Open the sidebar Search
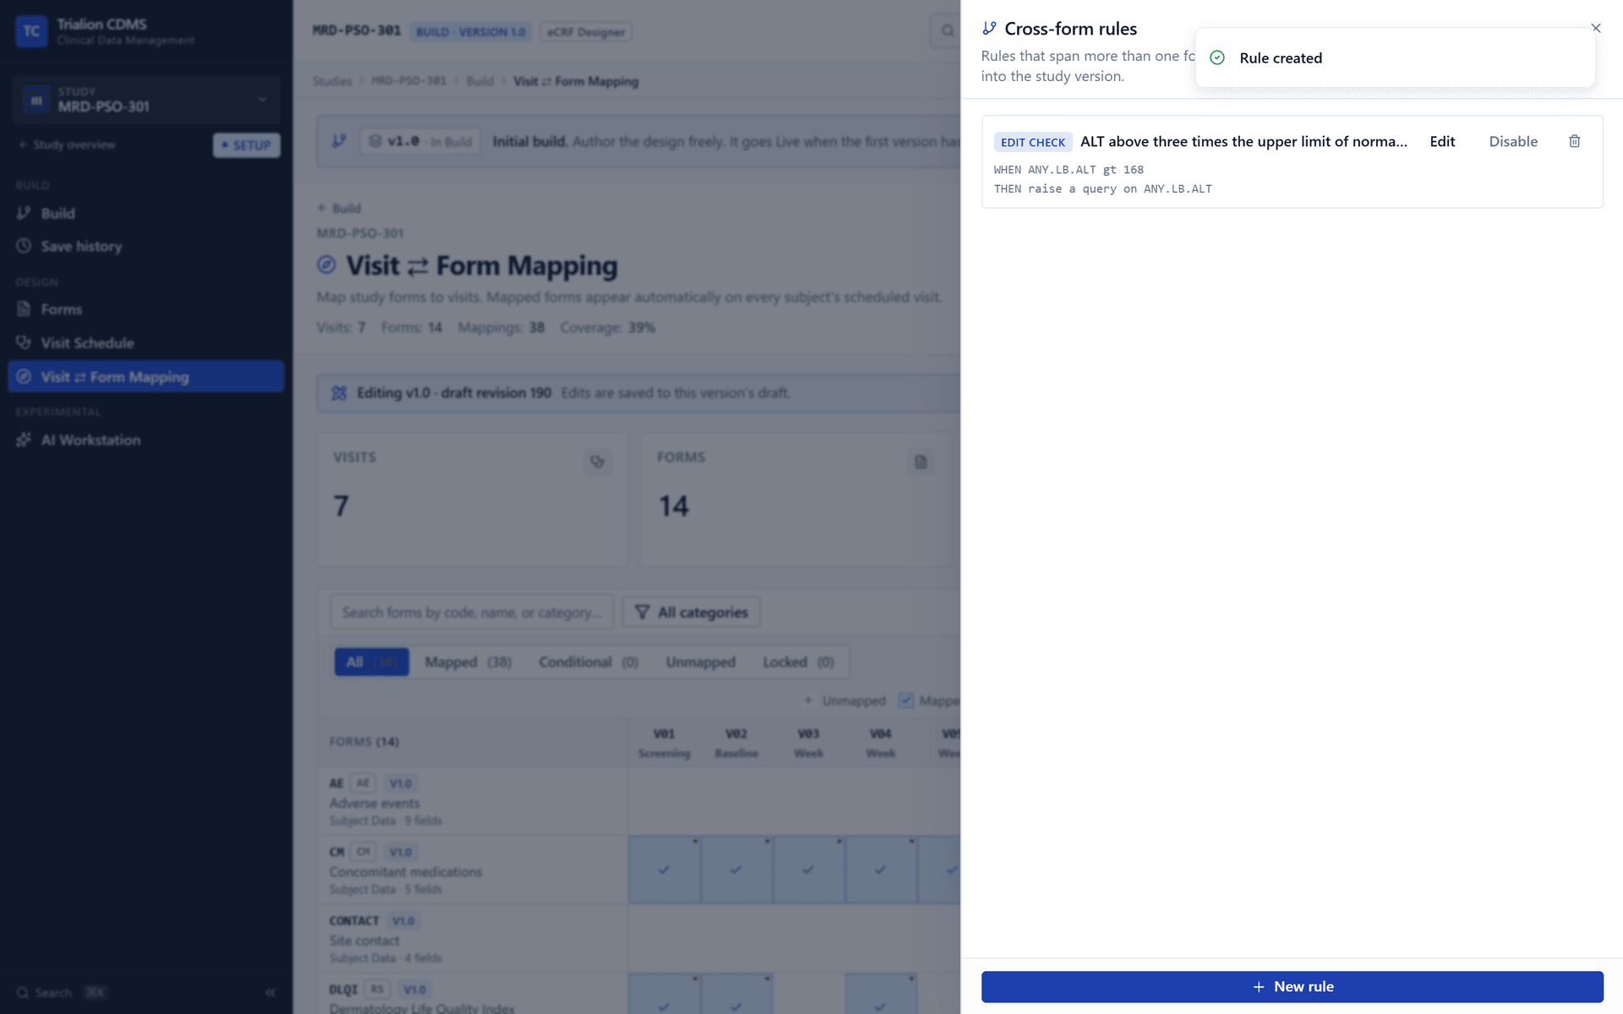 pos(61,993)
